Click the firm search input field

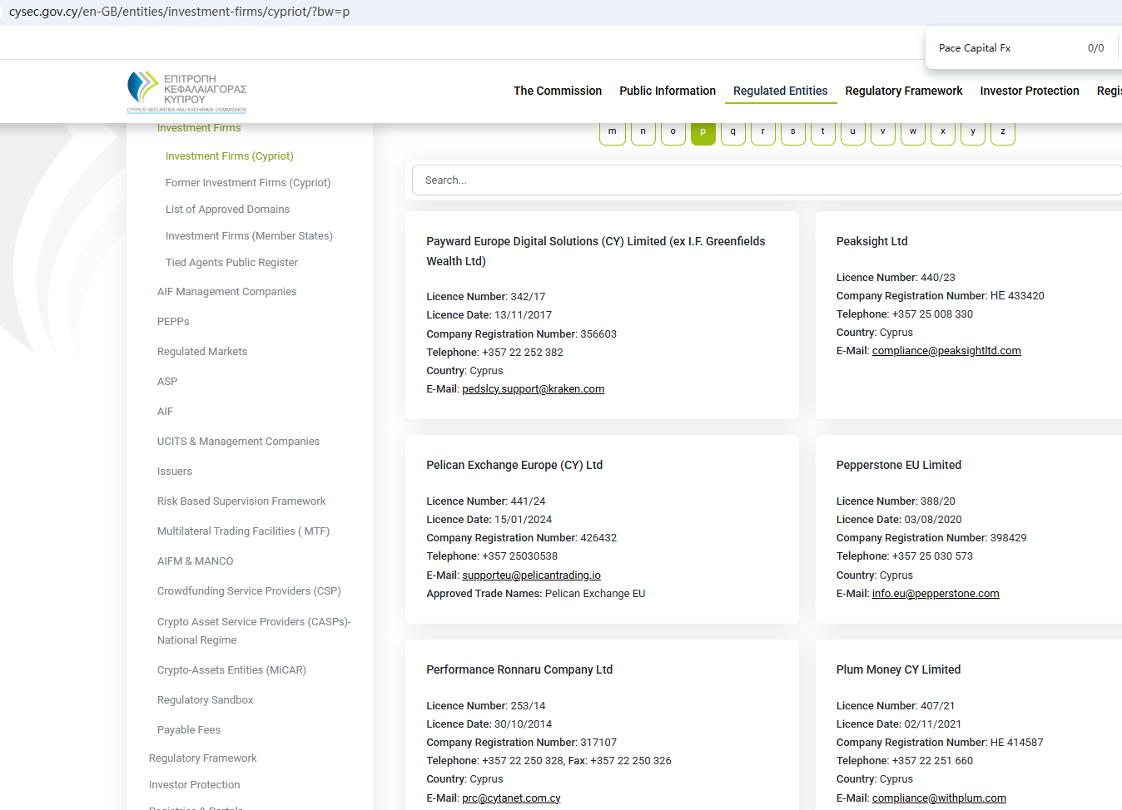tap(766, 180)
